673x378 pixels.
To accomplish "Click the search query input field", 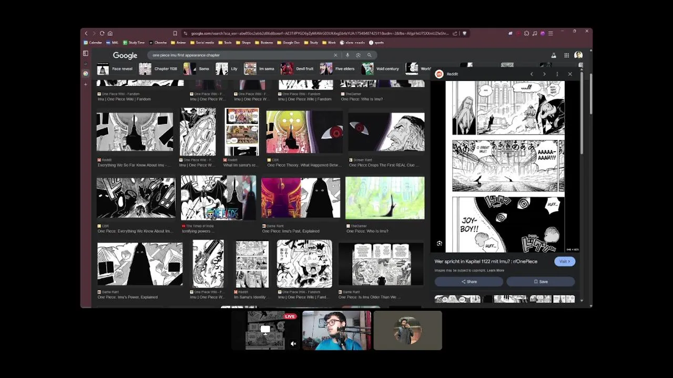I will pos(242,55).
